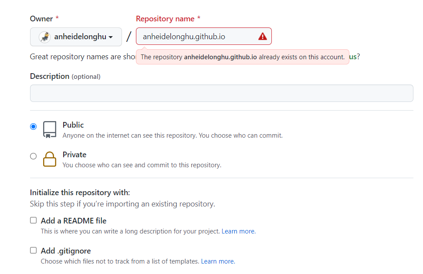Click the Private option label text
The width and height of the screenshot is (423, 274).
[74, 155]
